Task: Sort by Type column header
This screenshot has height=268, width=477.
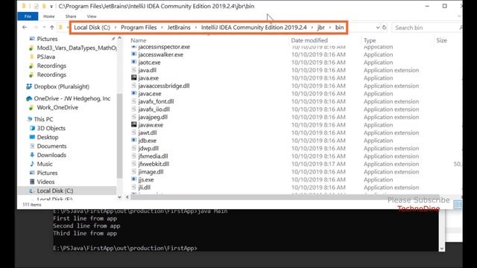Action: (x=370, y=40)
